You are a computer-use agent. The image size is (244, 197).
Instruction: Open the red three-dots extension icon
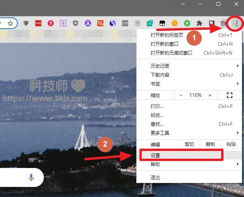(x=38, y=23)
